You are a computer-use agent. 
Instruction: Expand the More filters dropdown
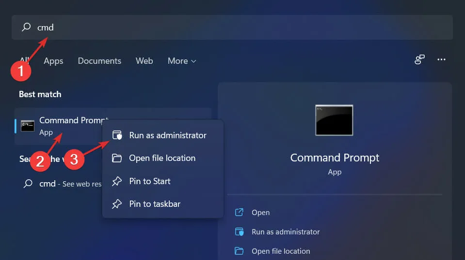(182, 61)
